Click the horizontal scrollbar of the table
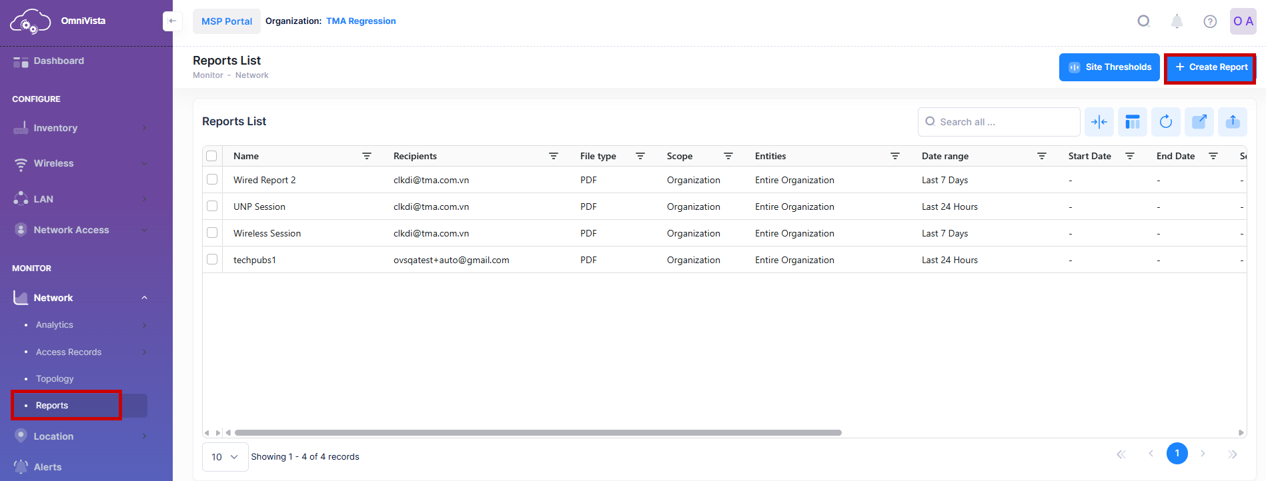This screenshot has height=481, width=1266. coord(538,432)
